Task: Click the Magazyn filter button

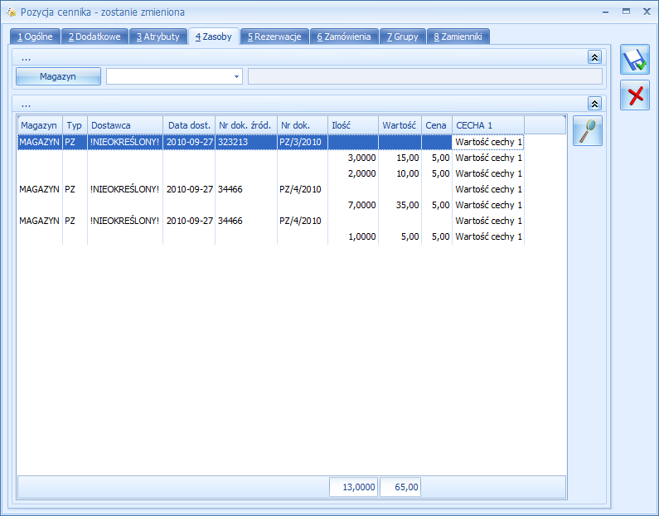Action: click(x=58, y=76)
